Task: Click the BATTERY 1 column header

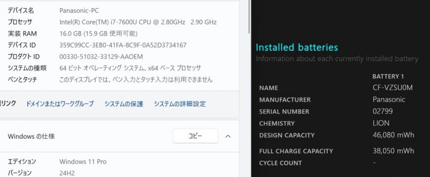Action: (x=388, y=76)
